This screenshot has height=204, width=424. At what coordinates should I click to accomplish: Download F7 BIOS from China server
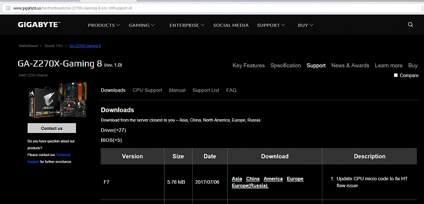253,179
